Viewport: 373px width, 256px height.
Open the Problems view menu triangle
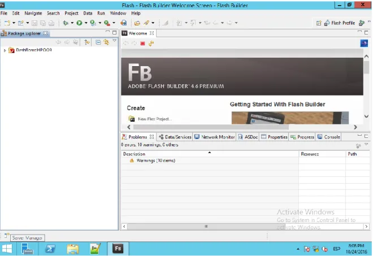click(x=366, y=144)
